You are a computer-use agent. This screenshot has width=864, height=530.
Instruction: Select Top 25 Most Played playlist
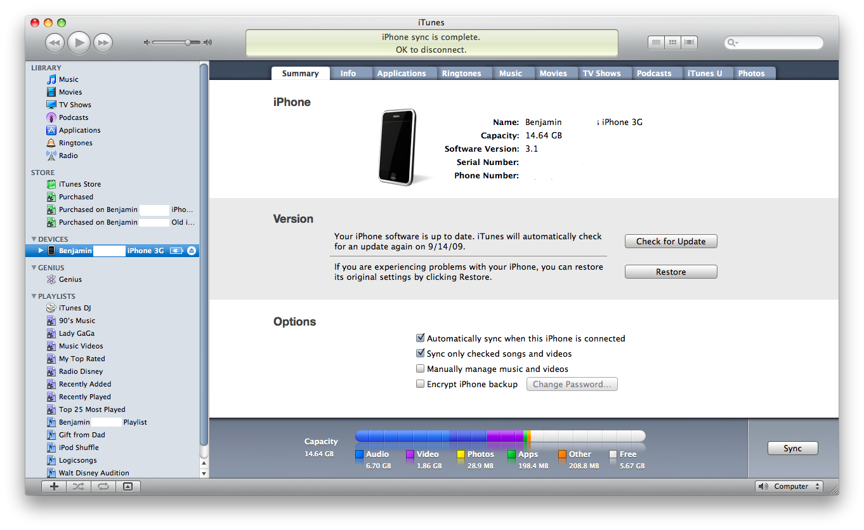[x=92, y=409]
